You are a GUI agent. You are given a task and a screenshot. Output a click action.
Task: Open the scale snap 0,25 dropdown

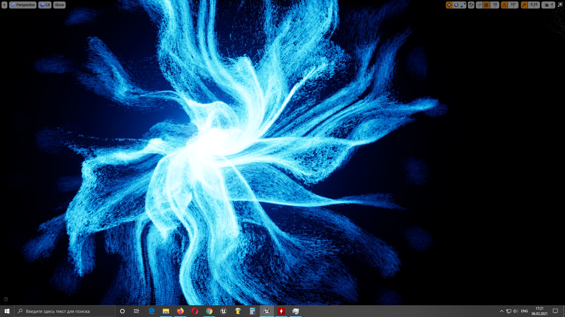534,5
